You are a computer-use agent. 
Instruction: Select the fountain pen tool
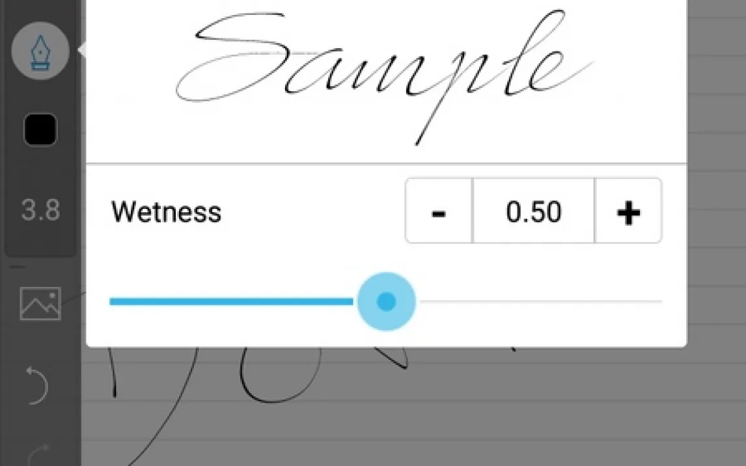pos(40,51)
